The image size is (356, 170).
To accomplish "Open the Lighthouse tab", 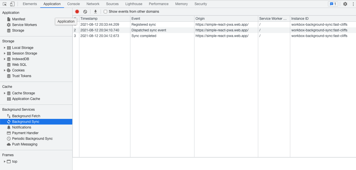I will [133, 4].
